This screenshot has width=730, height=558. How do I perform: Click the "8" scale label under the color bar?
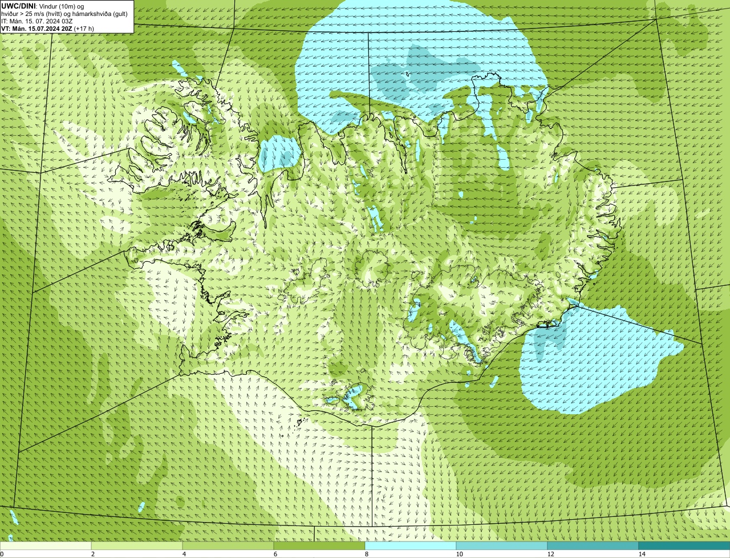366,554
